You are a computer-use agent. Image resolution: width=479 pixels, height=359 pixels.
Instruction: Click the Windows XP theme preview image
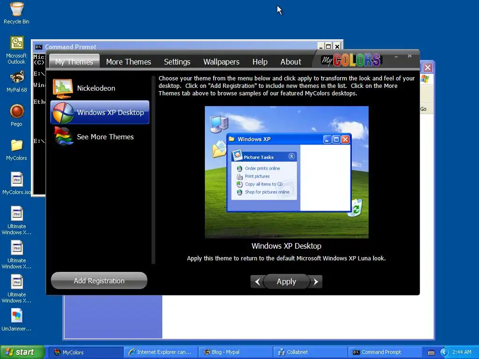click(287, 172)
